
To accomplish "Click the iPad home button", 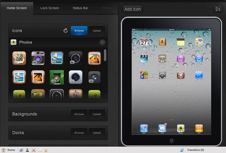I will point(172,140).
